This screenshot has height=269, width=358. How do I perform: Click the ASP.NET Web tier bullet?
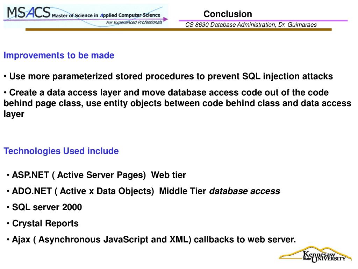pyautogui.click(x=96, y=175)
